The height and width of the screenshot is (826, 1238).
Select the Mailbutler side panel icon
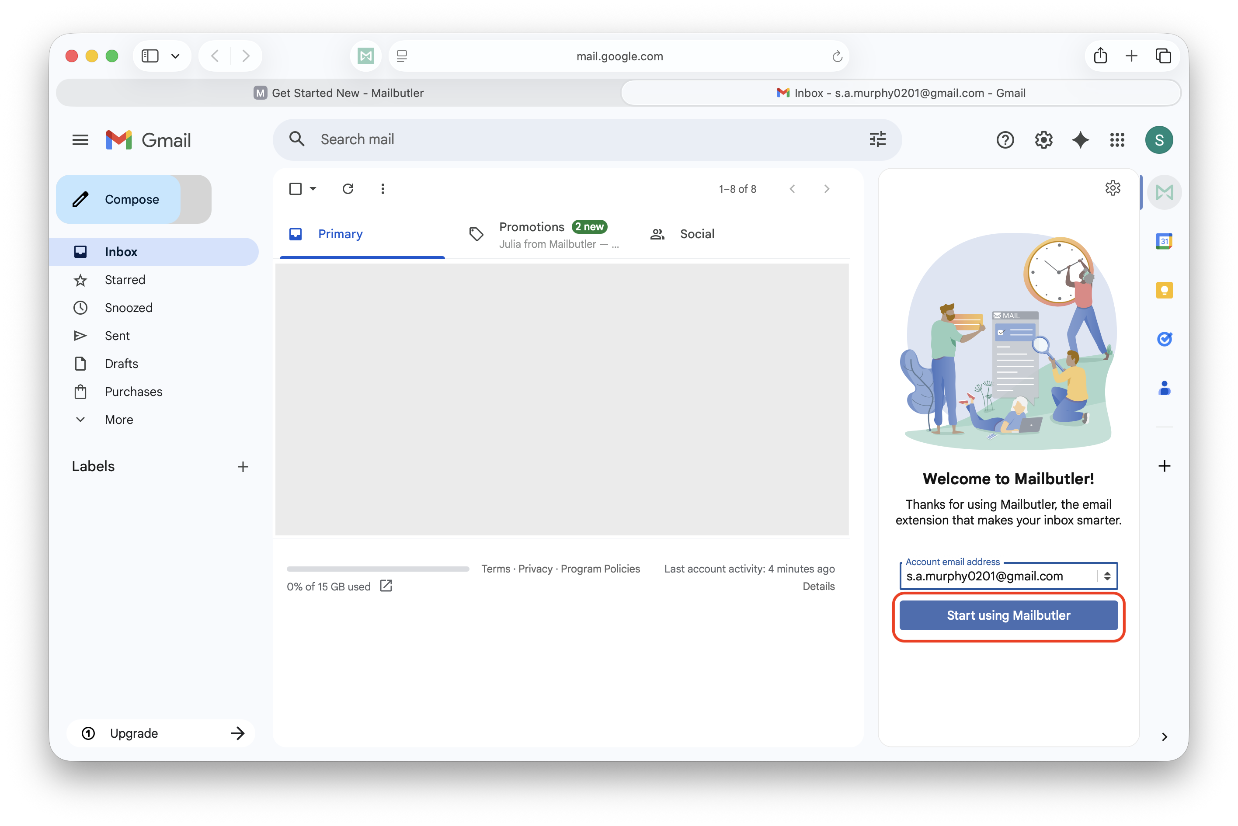tap(1164, 192)
